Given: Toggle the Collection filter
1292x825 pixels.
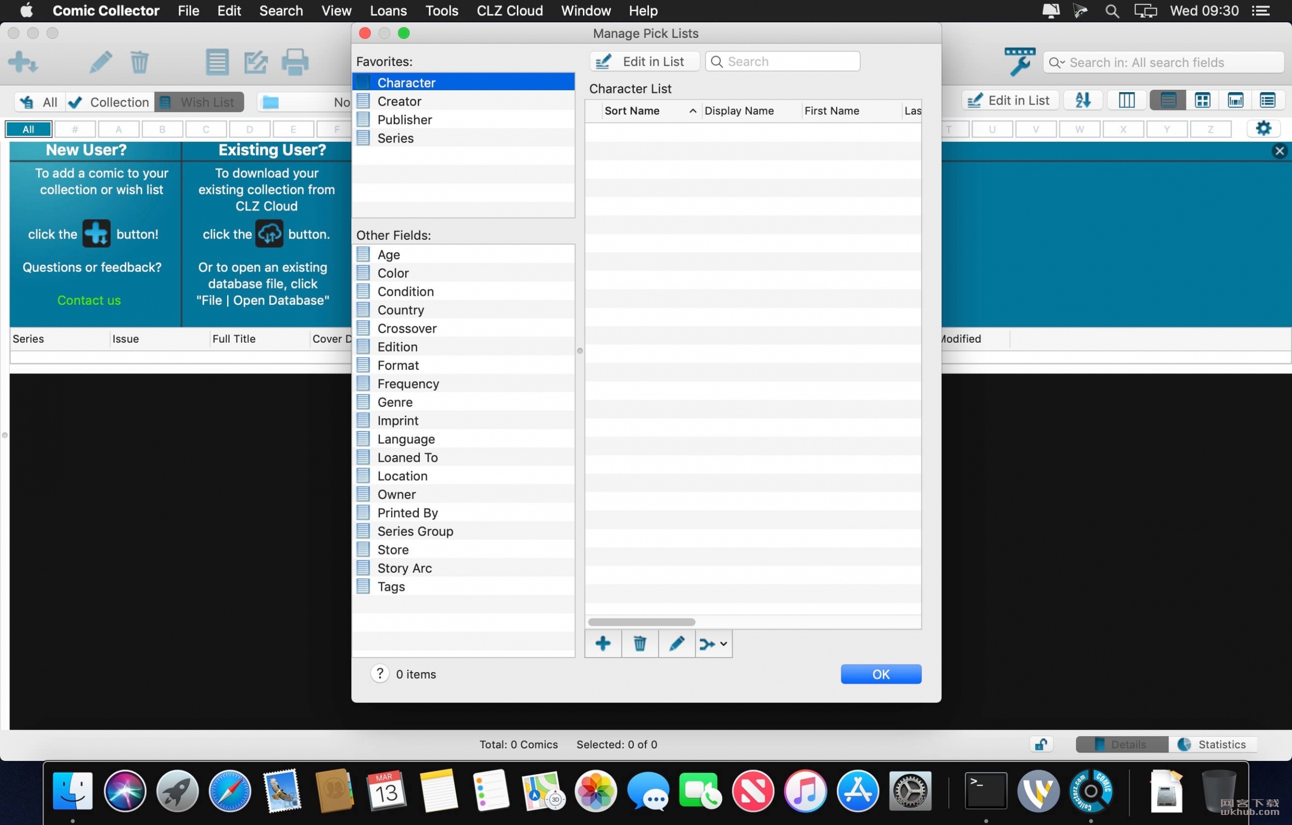Looking at the screenshot, I should point(110,102).
